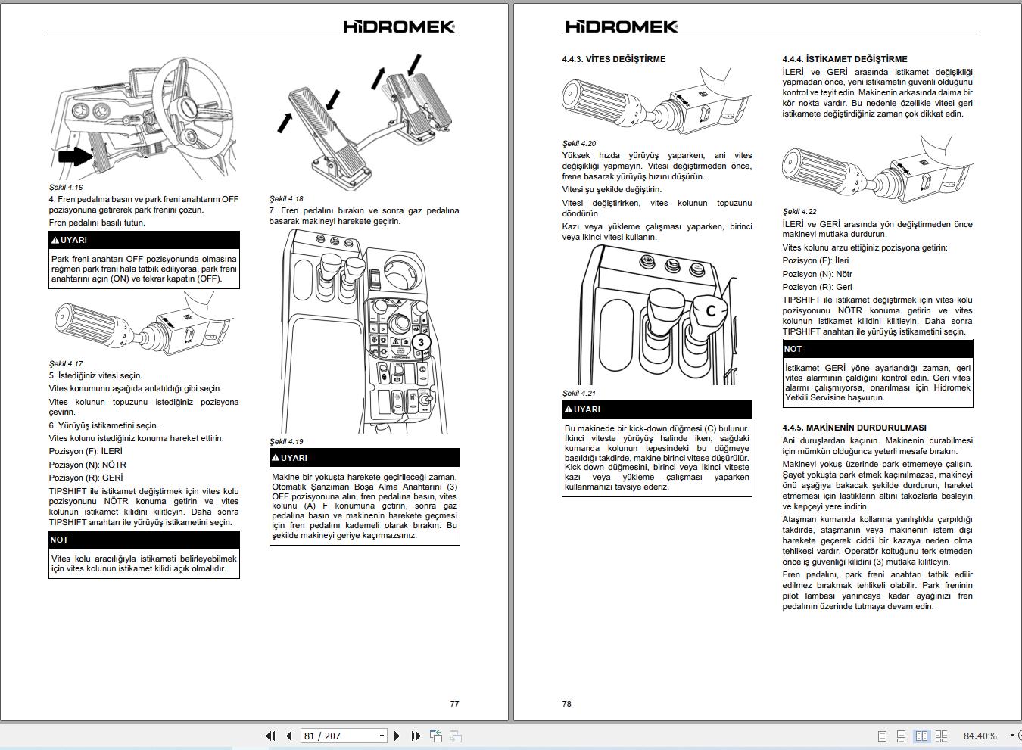The width and height of the screenshot is (1022, 750).
Task: Click the text 'Pozisyon (R): Geri' on page 78
Action: (x=817, y=287)
